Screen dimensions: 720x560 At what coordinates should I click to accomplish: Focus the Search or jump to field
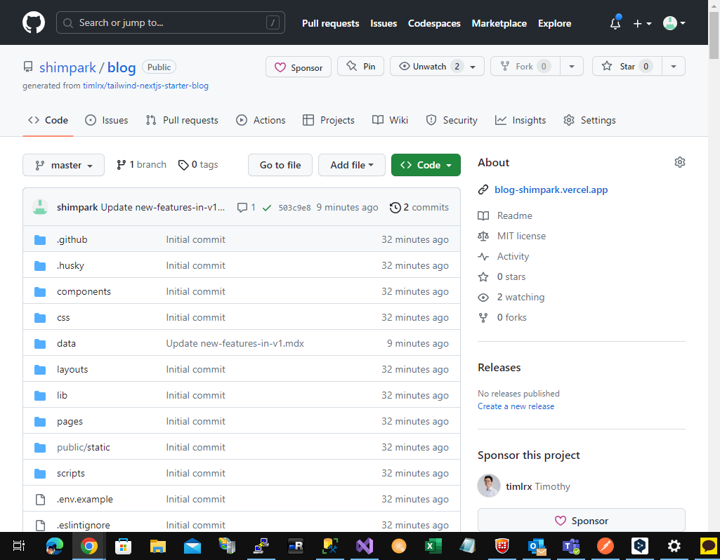click(171, 23)
